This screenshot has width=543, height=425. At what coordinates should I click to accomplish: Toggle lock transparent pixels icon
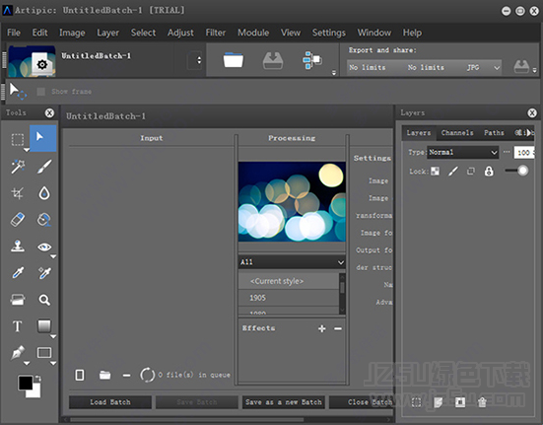pyautogui.click(x=435, y=172)
